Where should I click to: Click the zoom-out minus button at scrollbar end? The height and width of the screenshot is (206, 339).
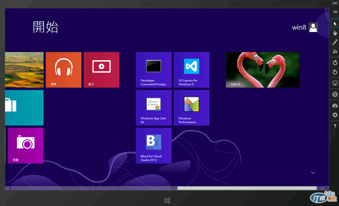(x=327, y=188)
